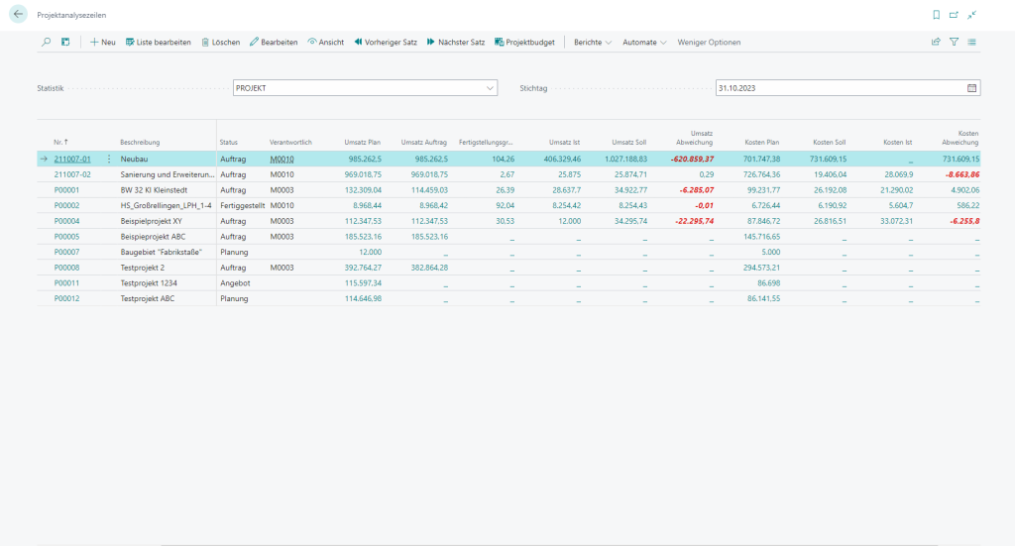
Task: Click the share icon in toolbar
Action: 936,42
